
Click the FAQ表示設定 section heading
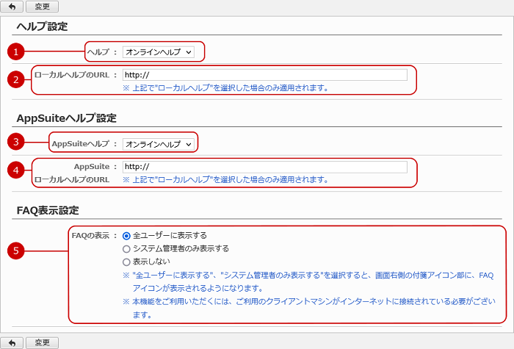(47, 210)
